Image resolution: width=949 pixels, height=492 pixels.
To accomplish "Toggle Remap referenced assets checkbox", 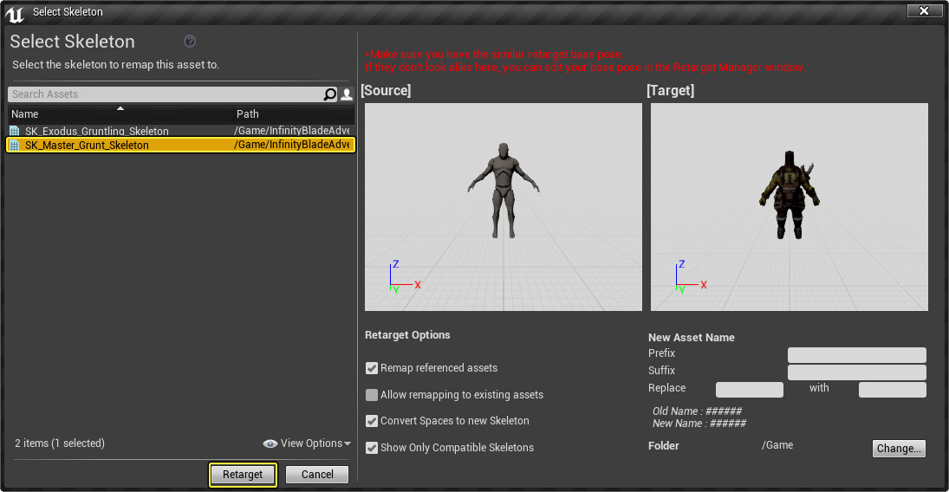I will pyautogui.click(x=372, y=368).
